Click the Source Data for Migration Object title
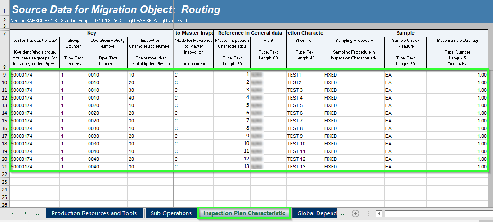Screen dimensions: 493x222 pos(116,10)
